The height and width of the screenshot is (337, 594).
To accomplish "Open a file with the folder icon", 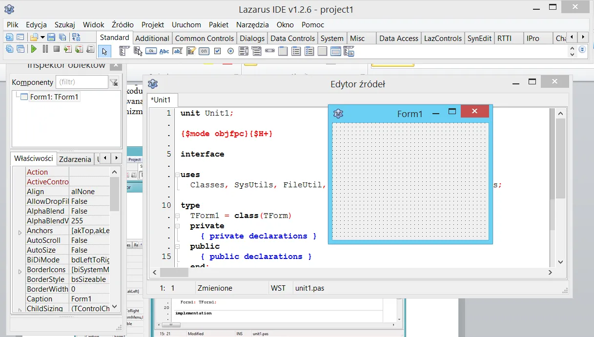I will pyautogui.click(x=34, y=37).
